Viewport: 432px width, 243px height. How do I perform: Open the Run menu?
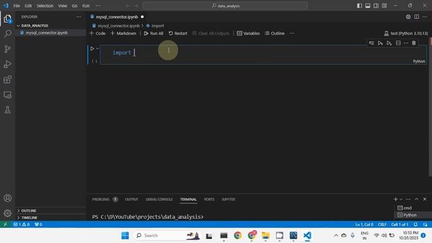pyautogui.click(x=86, y=5)
